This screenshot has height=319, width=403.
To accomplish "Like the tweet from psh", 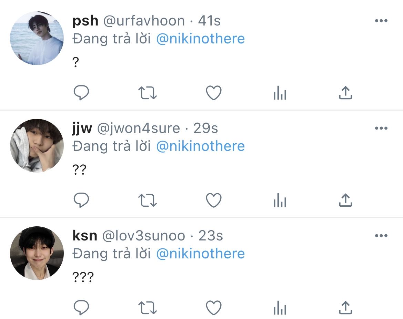I will pos(214,92).
